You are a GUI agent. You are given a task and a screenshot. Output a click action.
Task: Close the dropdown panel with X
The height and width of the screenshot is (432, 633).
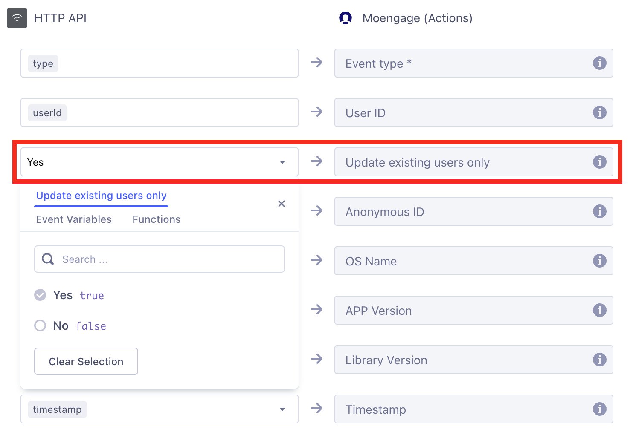pyautogui.click(x=282, y=204)
